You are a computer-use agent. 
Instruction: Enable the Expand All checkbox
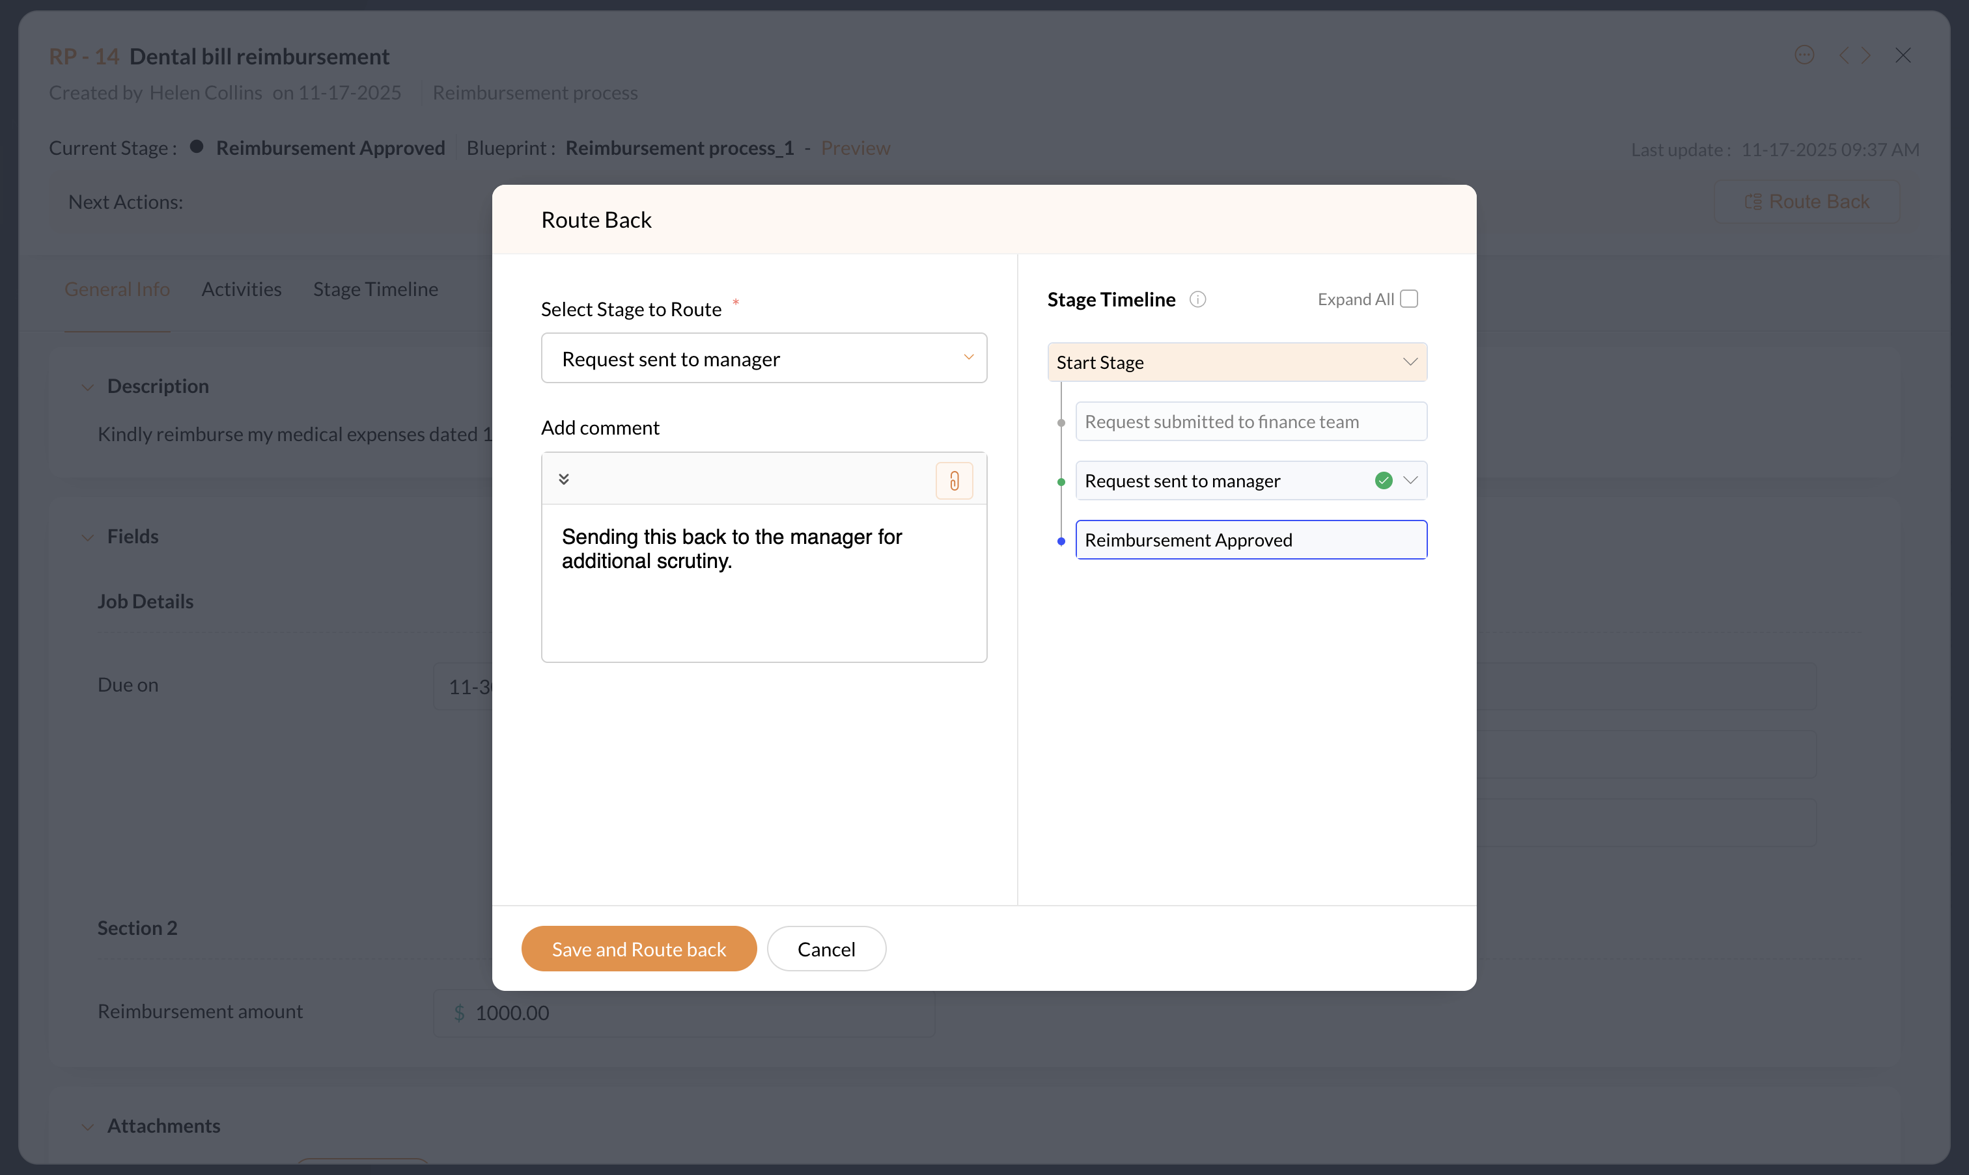click(1409, 299)
